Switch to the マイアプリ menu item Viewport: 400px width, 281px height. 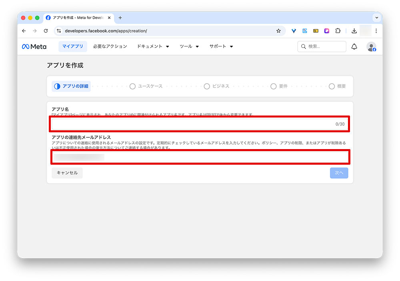[72, 46]
